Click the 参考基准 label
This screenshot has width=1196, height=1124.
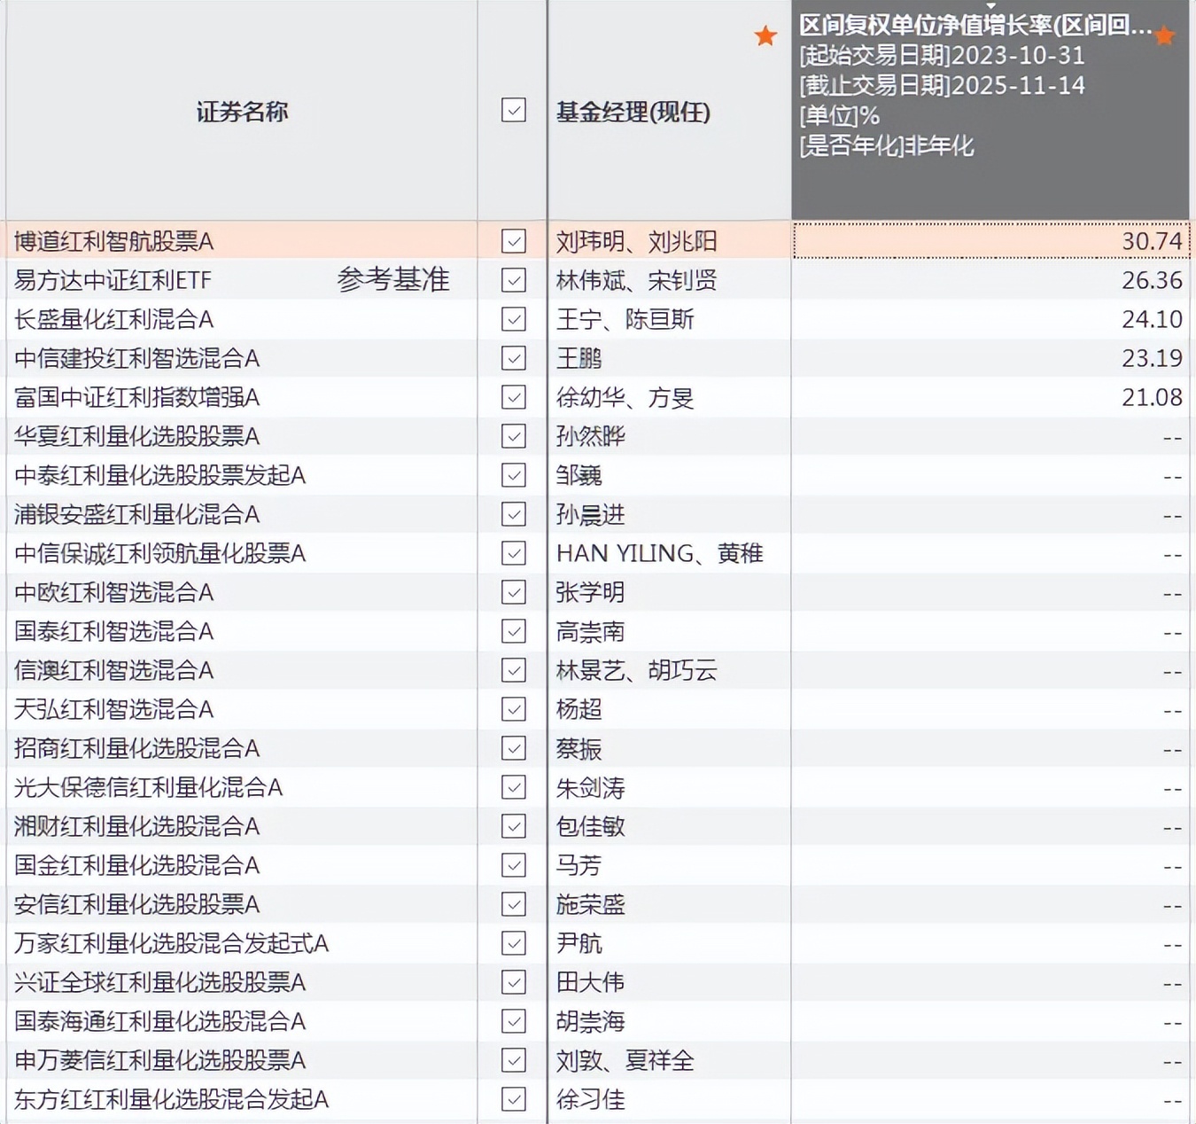pyautogui.click(x=393, y=280)
